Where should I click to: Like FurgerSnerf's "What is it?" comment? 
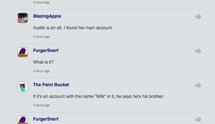[x=198, y=51]
